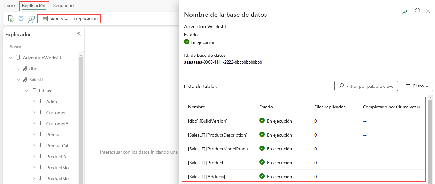The height and width of the screenshot is (184, 435).
Task: Click status icon of [dbo].[BuildVersion] row
Action: point(262,120)
